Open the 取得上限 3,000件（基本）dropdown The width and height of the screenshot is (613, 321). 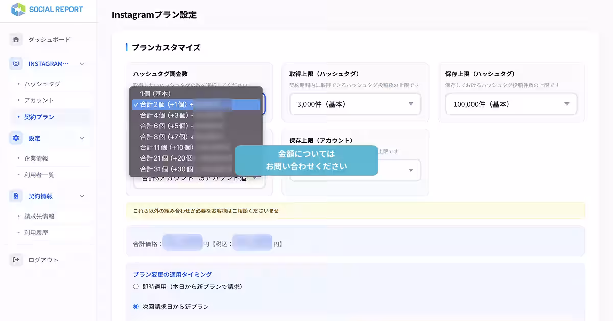click(x=355, y=104)
